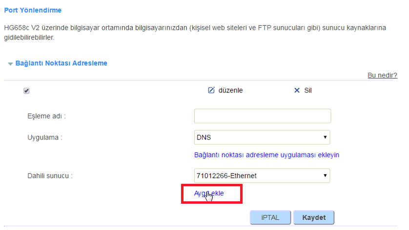The width and height of the screenshot is (409, 230).
Task: Open the Bu nedir? help link
Action: coord(382,75)
